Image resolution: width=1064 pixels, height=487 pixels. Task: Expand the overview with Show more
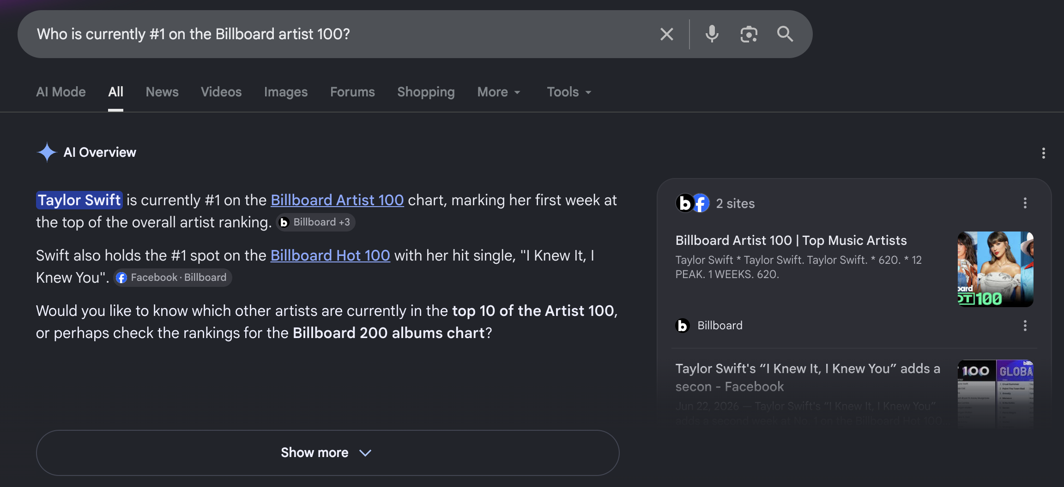[x=327, y=453]
